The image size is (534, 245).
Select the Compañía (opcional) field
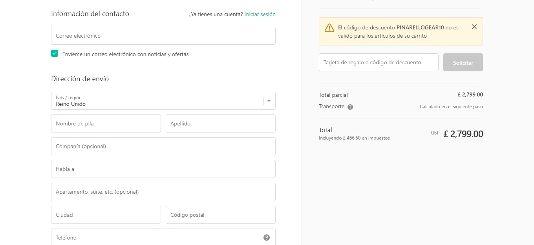tap(163, 146)
